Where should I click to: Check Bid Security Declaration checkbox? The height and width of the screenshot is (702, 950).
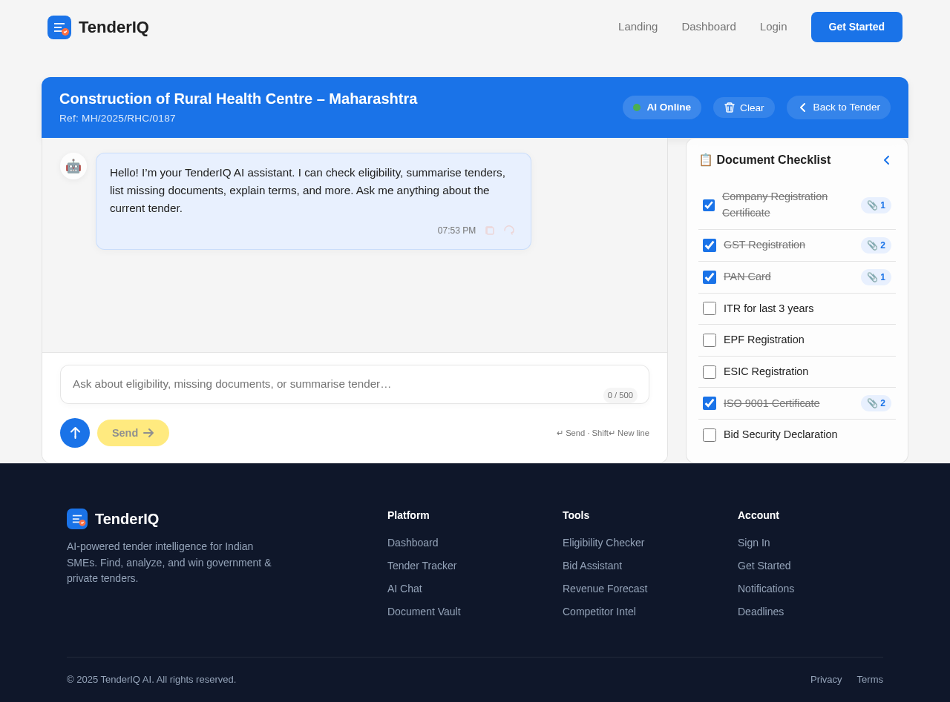click(x=710, y=435)
